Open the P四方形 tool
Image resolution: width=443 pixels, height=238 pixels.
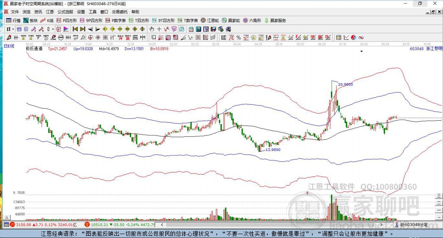(67, 20)
